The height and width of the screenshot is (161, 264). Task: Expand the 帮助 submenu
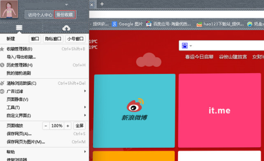point(45,152)
